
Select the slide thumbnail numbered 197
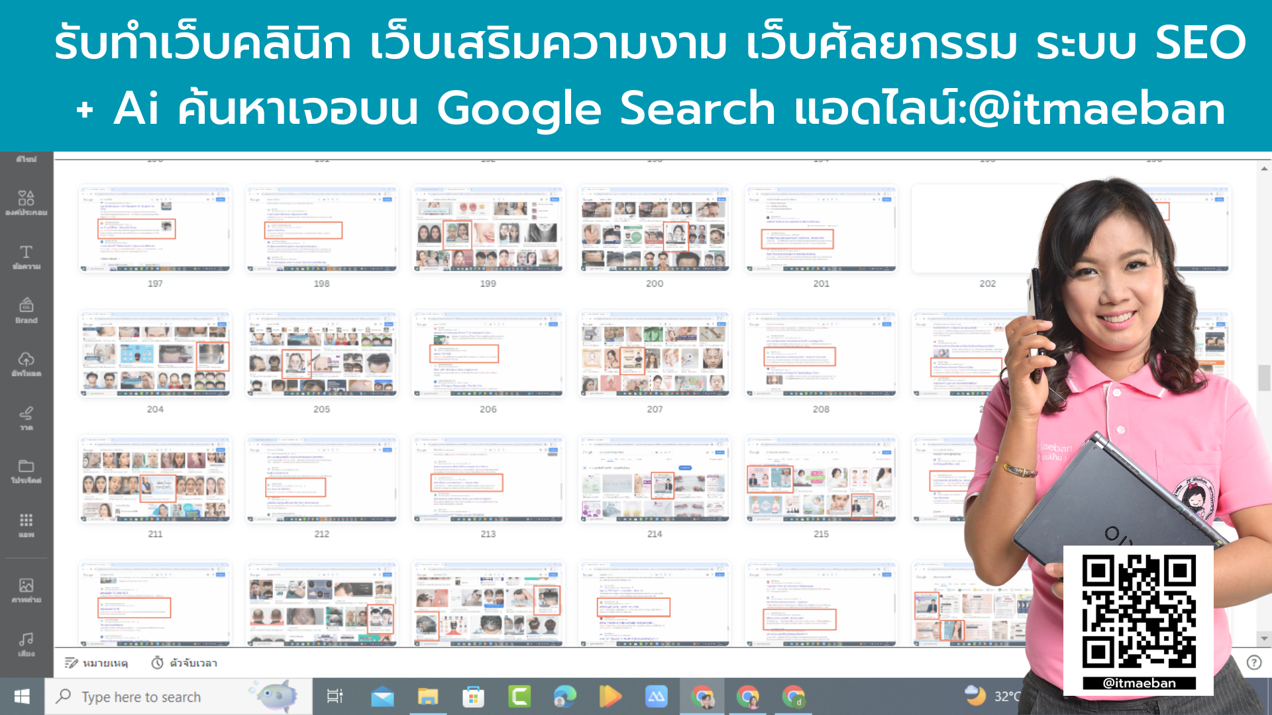tap(155, 228)
